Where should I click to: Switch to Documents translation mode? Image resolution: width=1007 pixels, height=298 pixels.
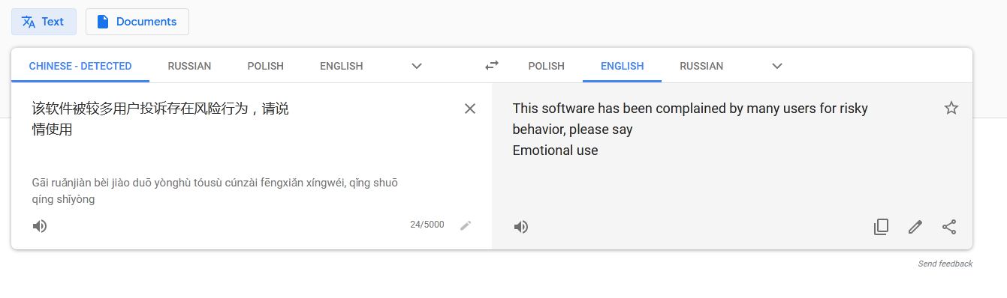(137, 22)
